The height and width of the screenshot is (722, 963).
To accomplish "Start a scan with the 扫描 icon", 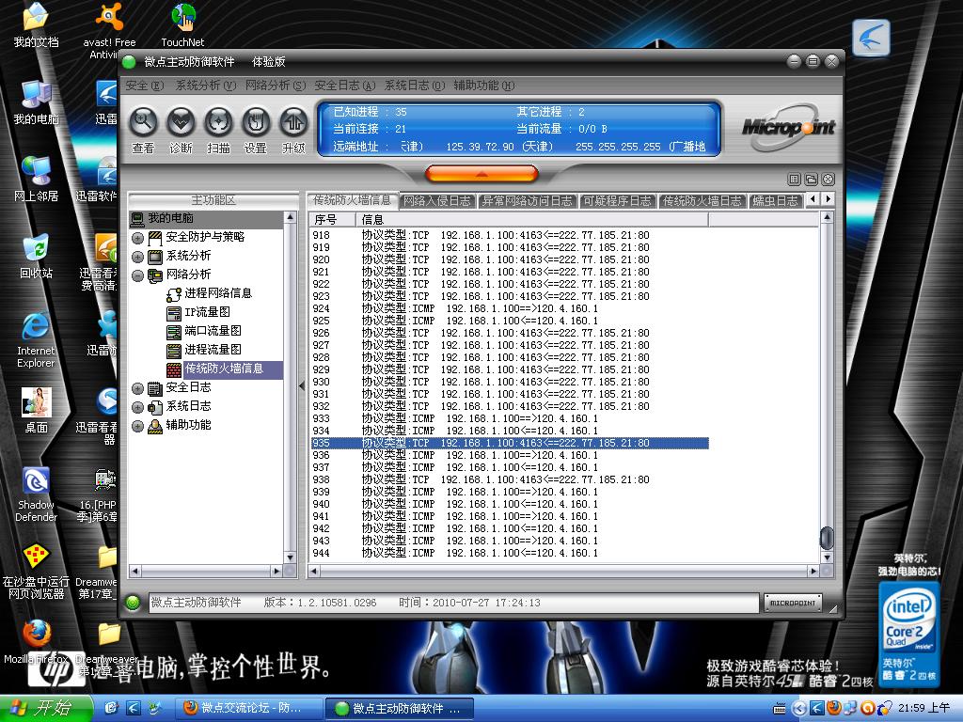I will click(x=218, y=123).
